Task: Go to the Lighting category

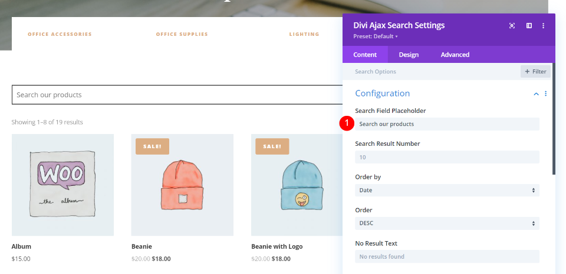Action: (304, 34)
